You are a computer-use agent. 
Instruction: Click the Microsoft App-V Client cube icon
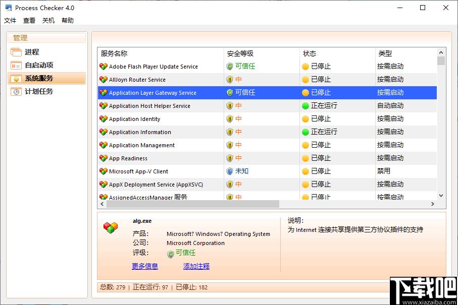[104, 171]
